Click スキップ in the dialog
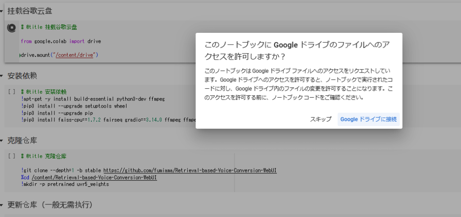This screenshot has height=217, width=461. pos(321,119)
